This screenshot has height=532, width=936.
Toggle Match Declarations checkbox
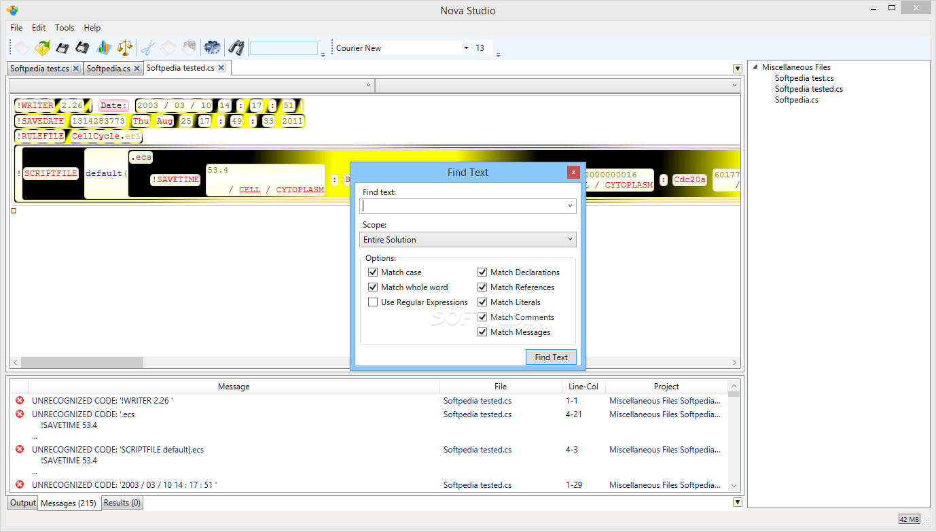tap(482, 272)
